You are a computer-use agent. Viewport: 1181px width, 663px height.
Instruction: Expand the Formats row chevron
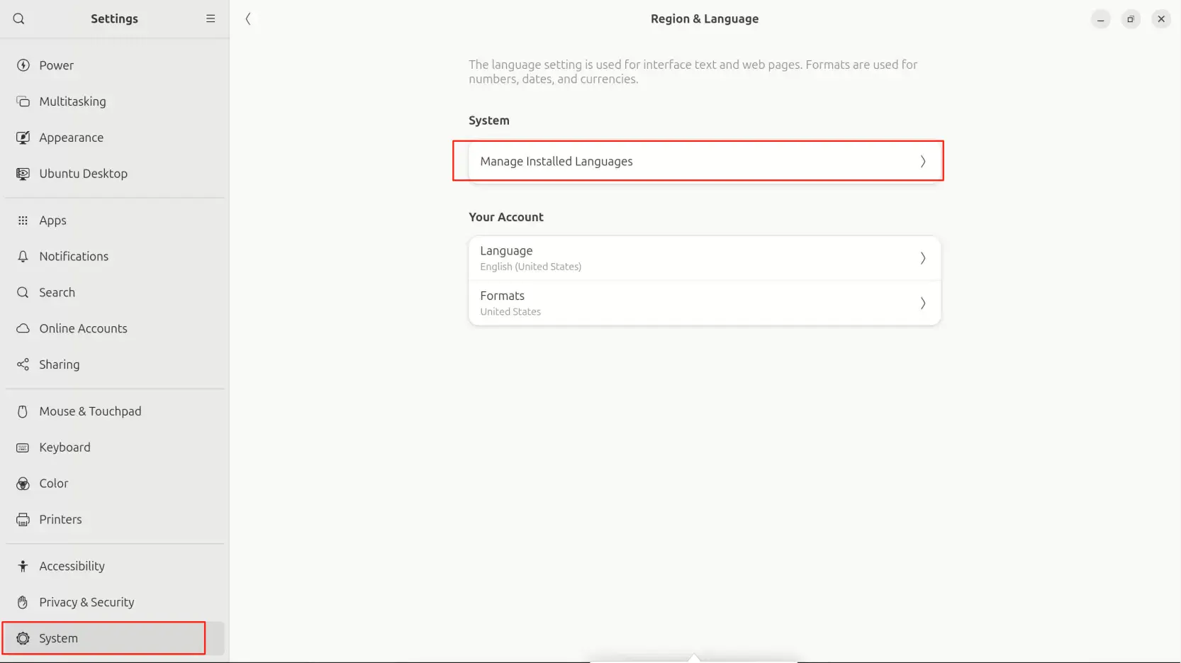(922, 303)
